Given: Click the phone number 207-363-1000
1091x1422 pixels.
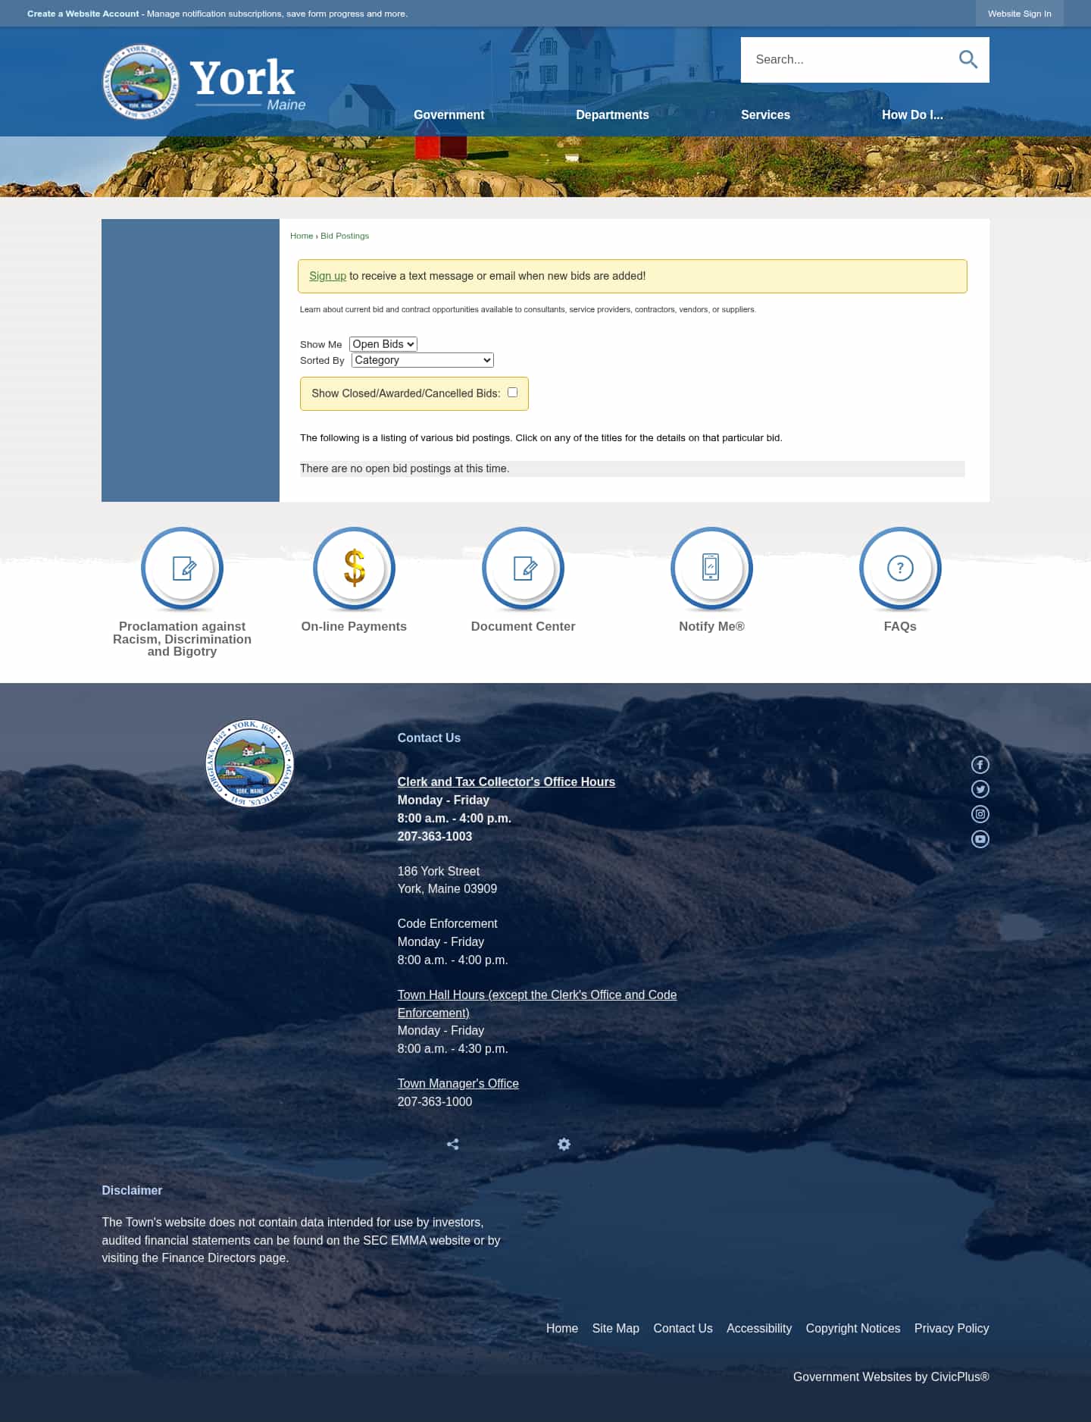Looking at the screenshot, I should click(x=435, y=1101).
